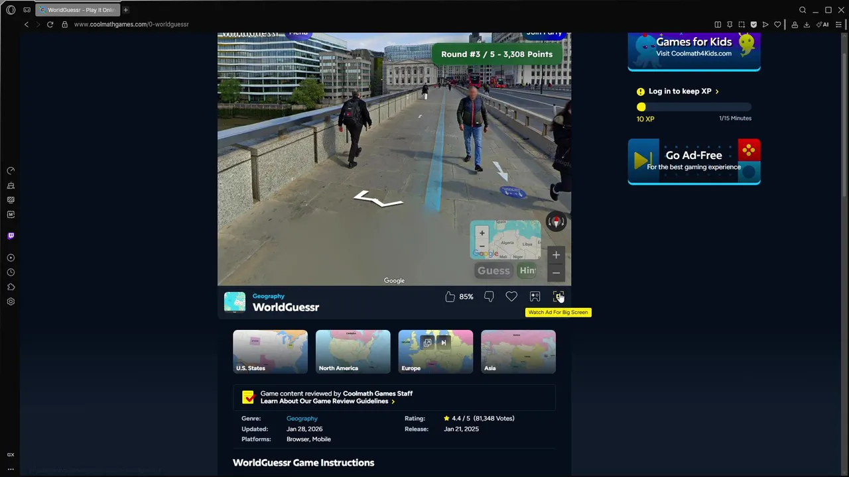This screenshot has width=849, height=477.
Task: Click the white forward navigation arrow on road
Action: click(x=500, y=171)
